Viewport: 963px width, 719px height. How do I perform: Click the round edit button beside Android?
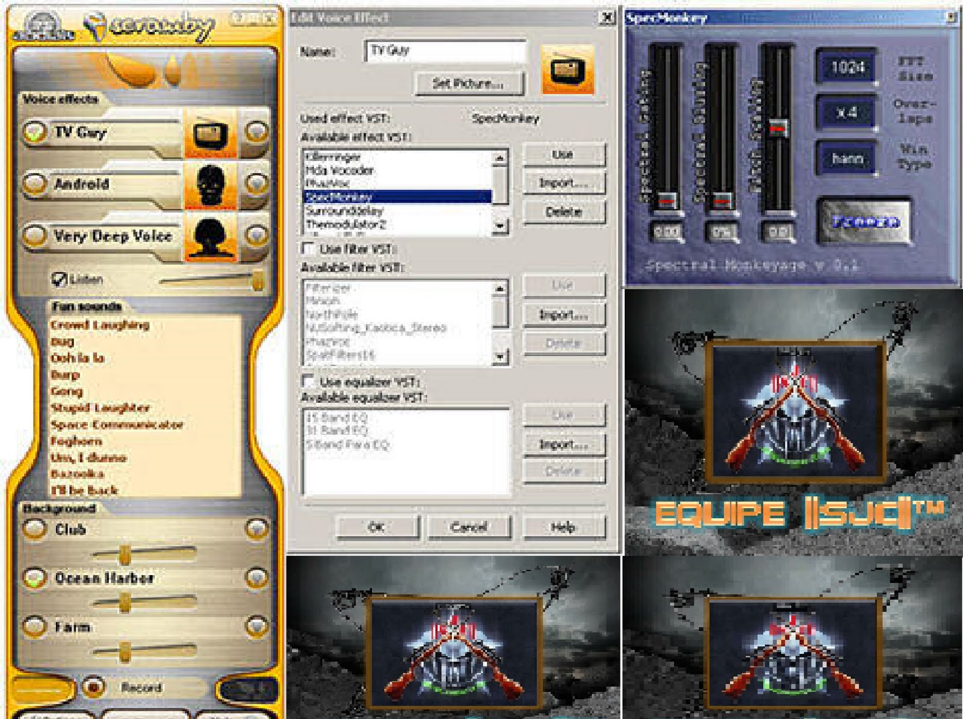(258, 183)
